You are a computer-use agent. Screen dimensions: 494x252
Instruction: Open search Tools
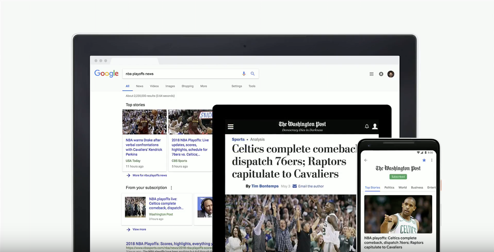[252, 86]
